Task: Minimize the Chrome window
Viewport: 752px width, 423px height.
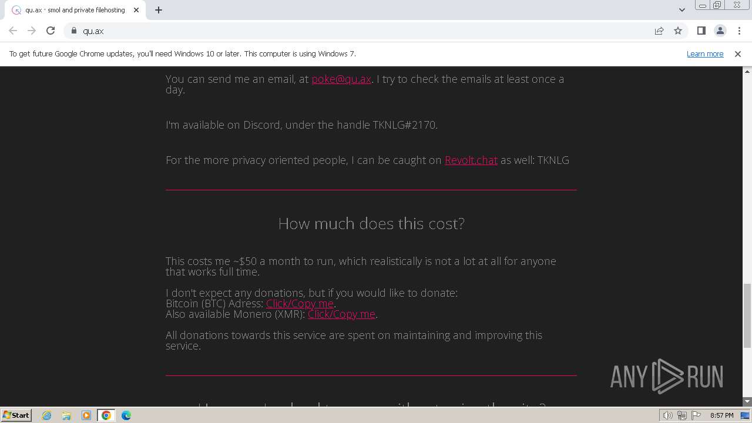Action: [702, 5]
